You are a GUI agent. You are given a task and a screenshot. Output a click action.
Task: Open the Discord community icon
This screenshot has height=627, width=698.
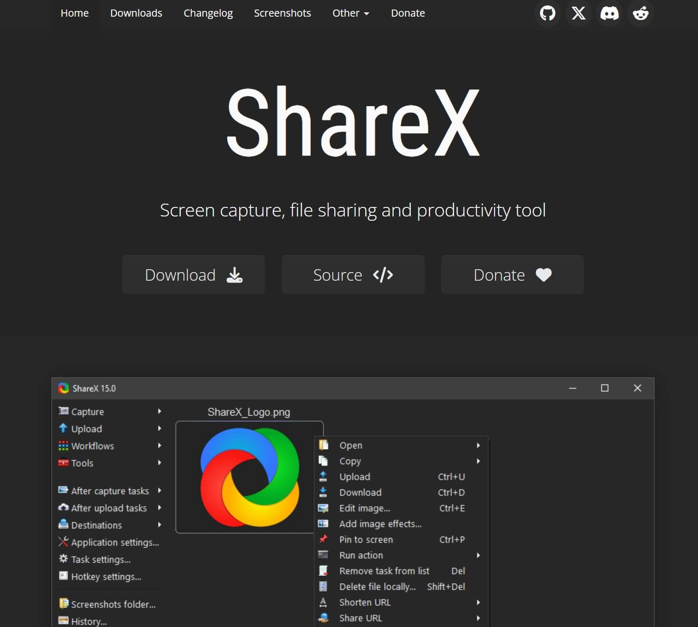pyautogui.click(x=609, y=13)
